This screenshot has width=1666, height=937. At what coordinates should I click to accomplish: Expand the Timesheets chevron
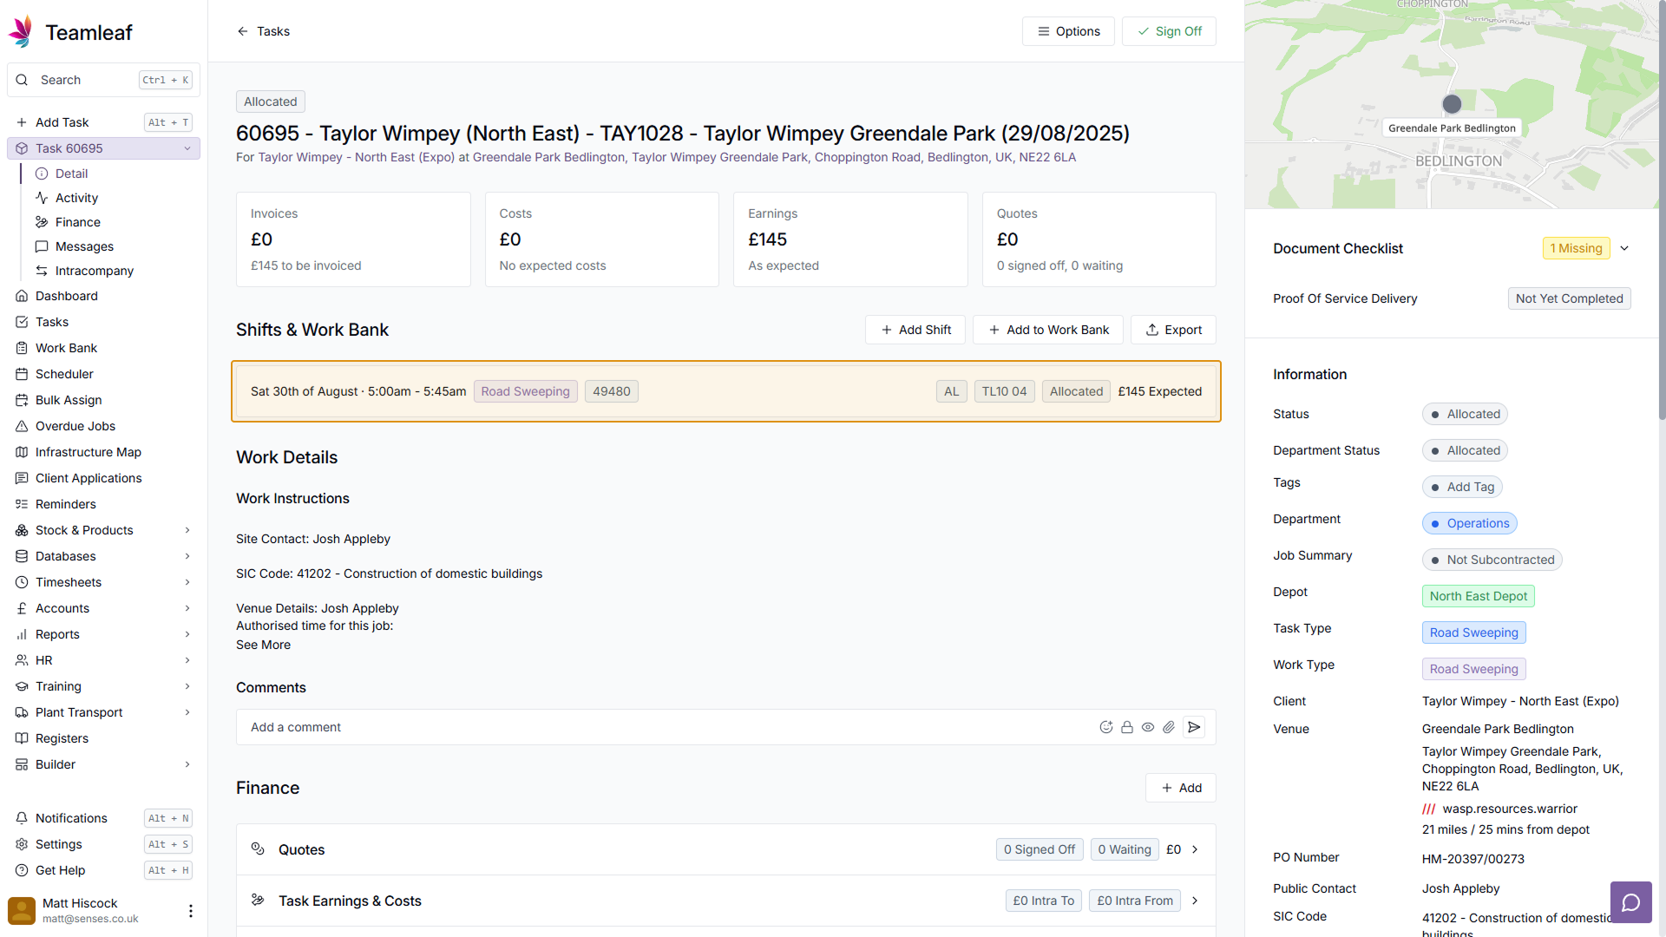pyautogui.click(x=187, y=582)
